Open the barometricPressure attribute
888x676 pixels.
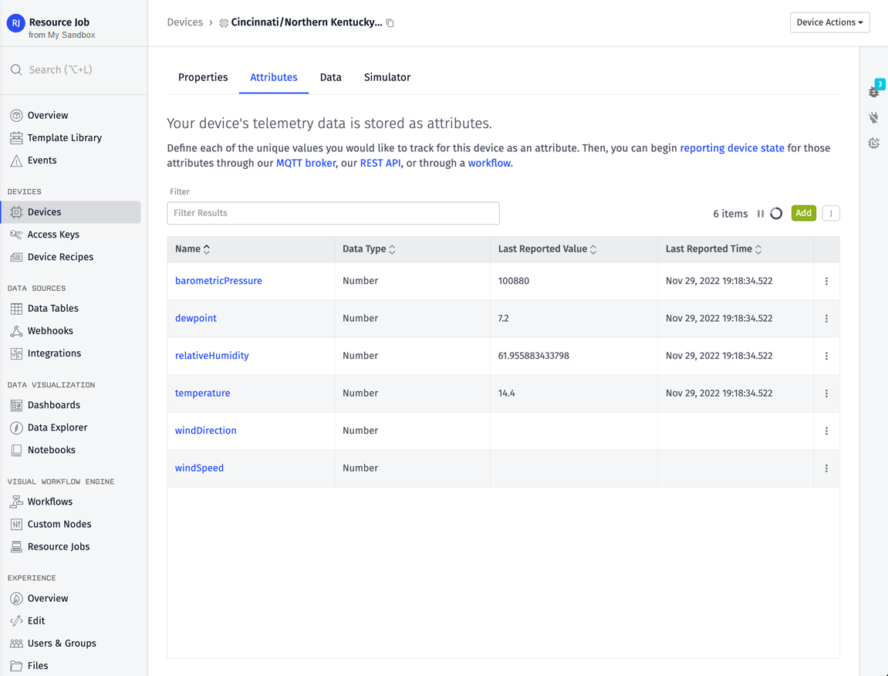tap(218, 281)
